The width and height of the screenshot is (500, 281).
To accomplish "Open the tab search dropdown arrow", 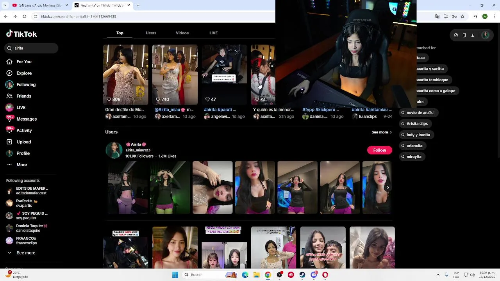I will pyautogui.click(x=5, y=5).
